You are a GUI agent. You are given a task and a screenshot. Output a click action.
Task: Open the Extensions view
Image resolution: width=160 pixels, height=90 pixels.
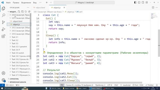click(x=3, y=36)
